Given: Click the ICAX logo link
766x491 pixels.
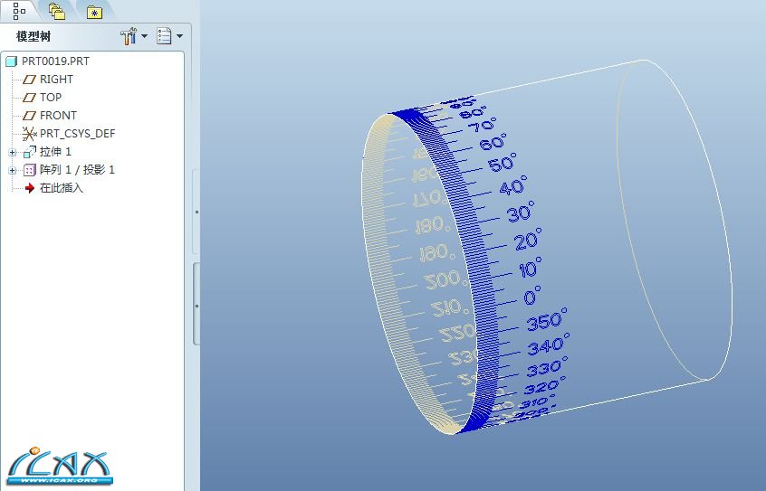Looking at the screenshot, I should pos(59,463).
